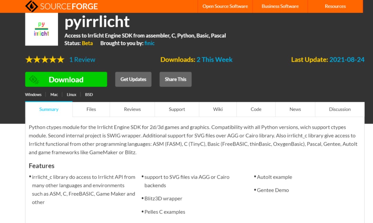
Task: Click the 'Access to Irrlicht Engine SDK' tagline
Action: [x=145, y=36]
